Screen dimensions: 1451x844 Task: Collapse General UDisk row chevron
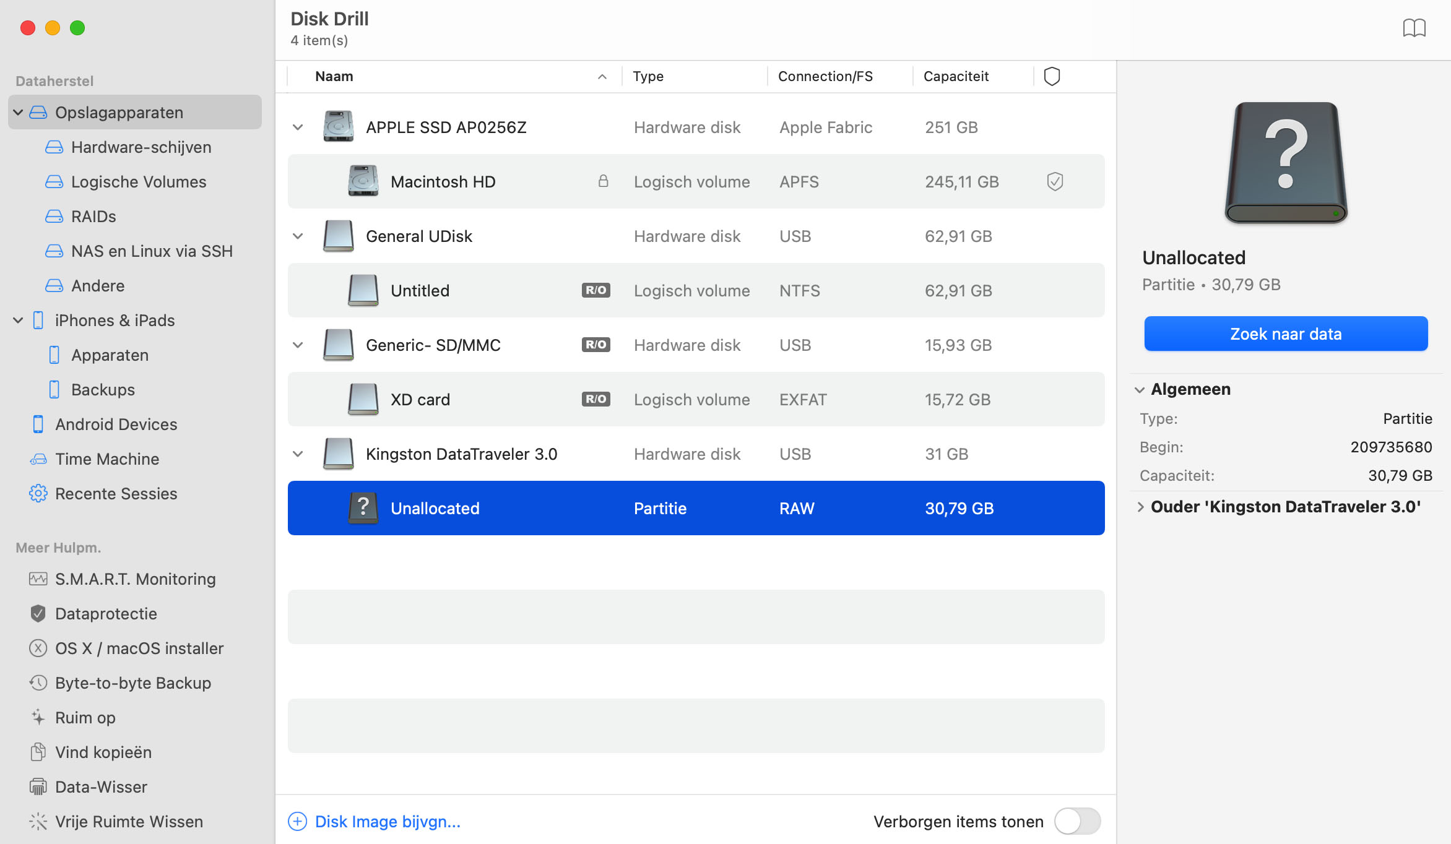coord(298,236)
